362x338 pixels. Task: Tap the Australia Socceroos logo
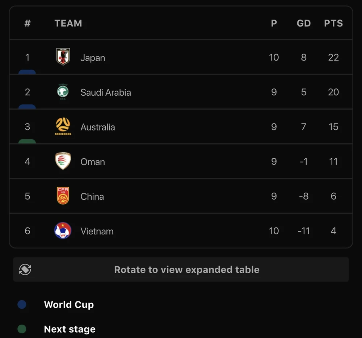(x=63, y=126)
